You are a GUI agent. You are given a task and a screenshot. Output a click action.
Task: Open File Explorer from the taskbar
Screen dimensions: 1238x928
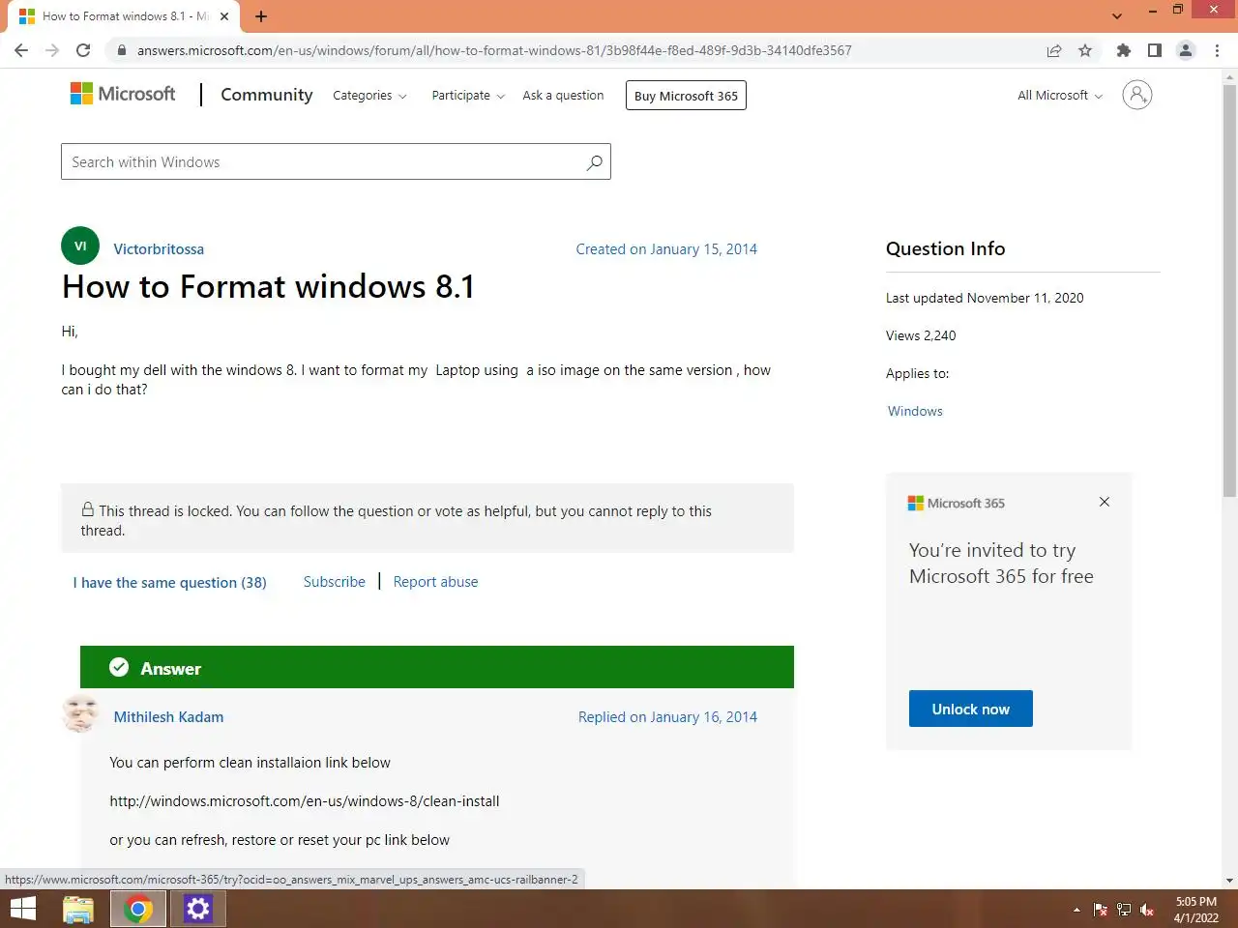[x=78, y=909]
